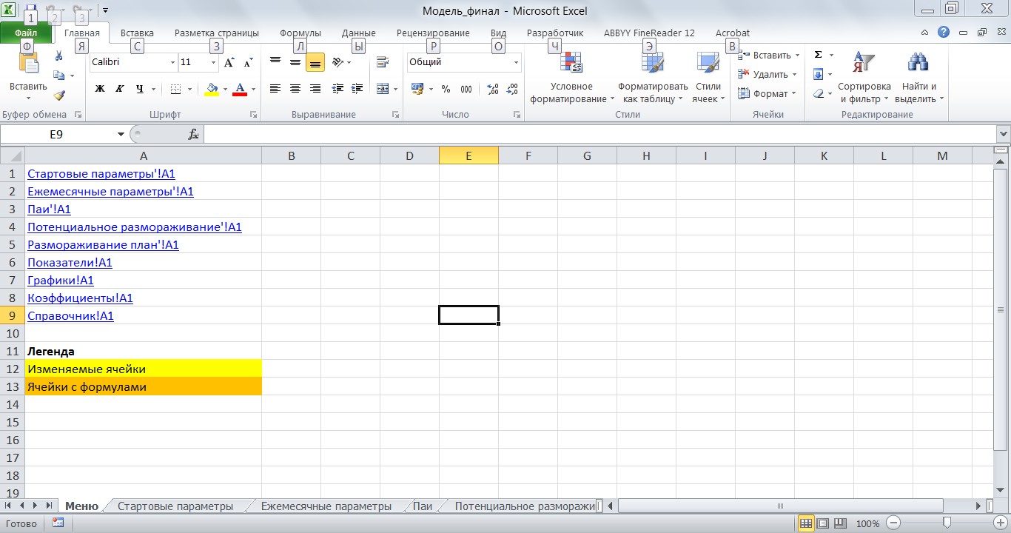Select yellow cell Изменяемые ячейки
This screenshot has width=1011, height=533.
pyautogui.click(x=143, y=369)
